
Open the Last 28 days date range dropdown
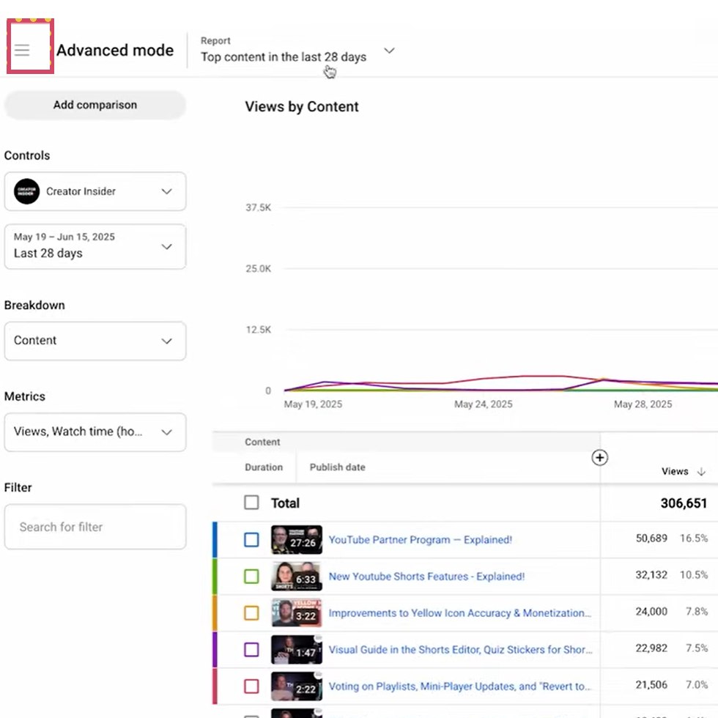[x=95, y=246]
